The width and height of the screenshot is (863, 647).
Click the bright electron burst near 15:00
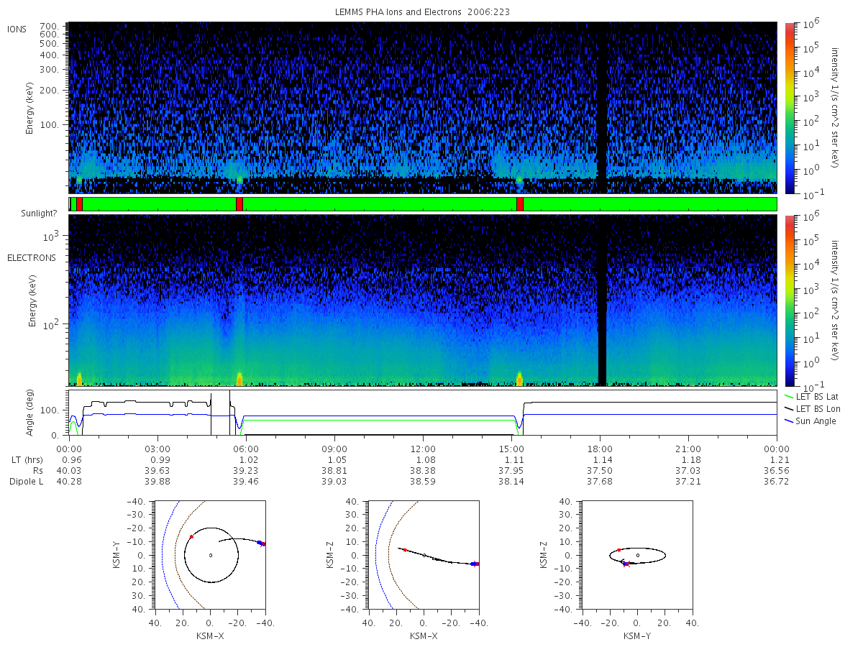pos(519,378)
